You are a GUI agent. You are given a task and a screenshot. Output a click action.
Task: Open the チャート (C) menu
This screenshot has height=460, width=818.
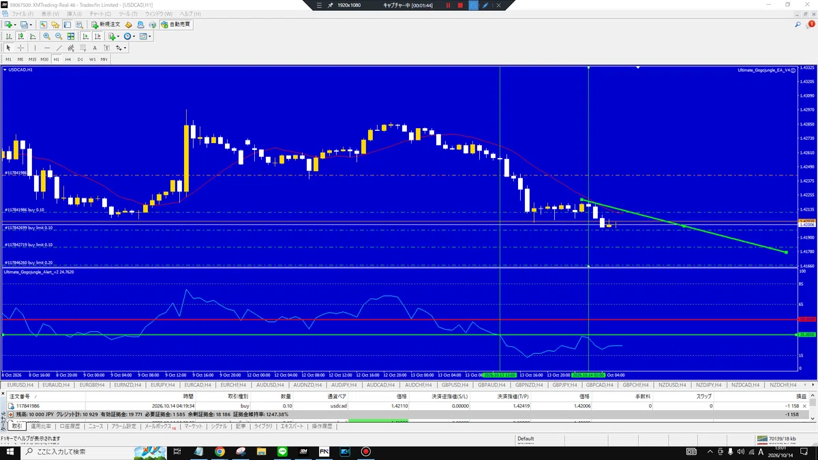[100, 14]
